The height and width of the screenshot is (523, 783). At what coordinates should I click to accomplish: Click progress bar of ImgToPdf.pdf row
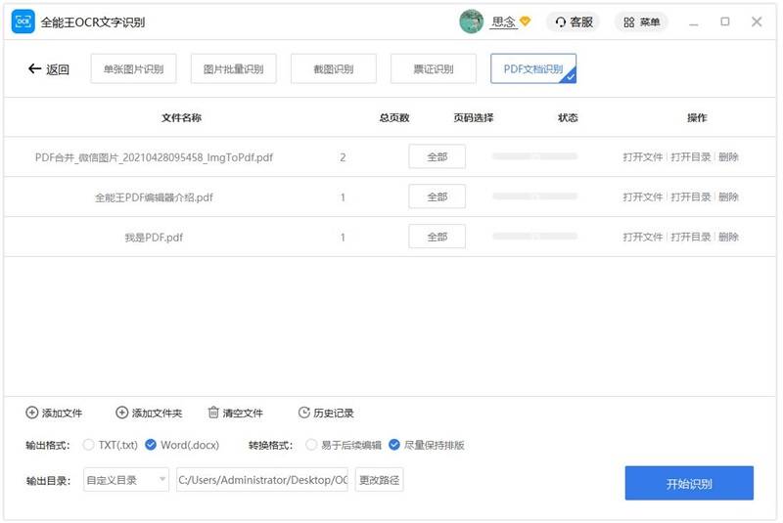click(534, 156)
